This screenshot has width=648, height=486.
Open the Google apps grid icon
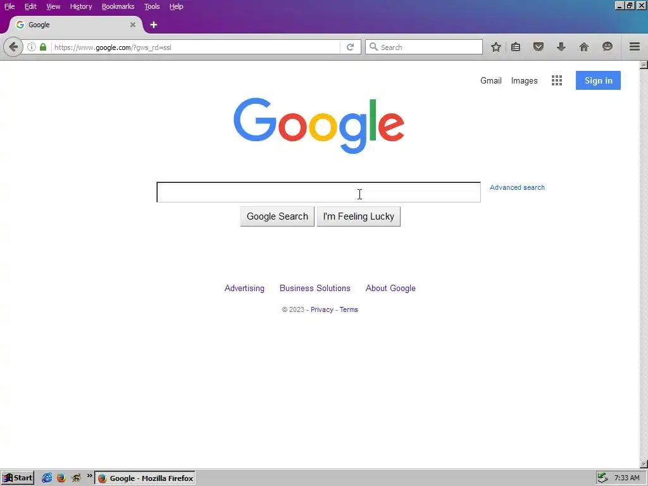point(557,80)
